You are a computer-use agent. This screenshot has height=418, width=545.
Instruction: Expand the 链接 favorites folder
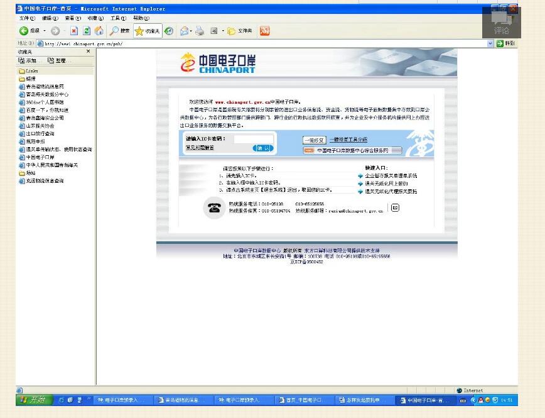(28, 79)
